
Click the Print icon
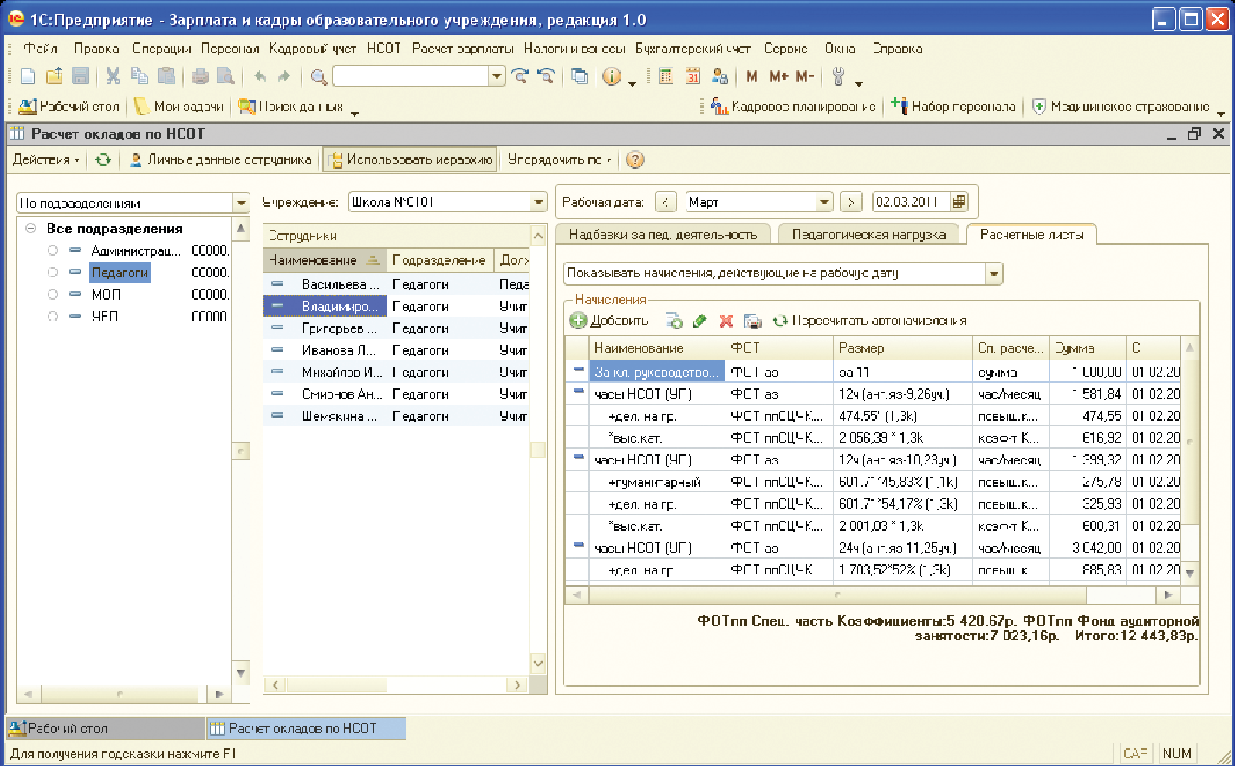pyautogui.click(x=200, y=77)
